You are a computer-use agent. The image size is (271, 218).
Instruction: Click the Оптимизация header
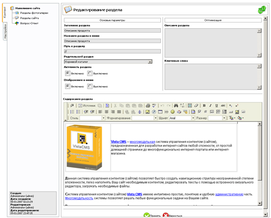(213, 20)
